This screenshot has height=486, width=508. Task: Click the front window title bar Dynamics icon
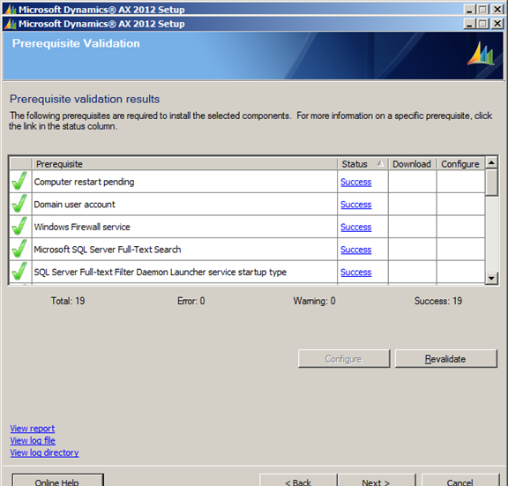[11, 24]
